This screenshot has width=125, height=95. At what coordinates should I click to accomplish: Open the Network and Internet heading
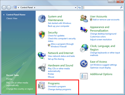pyautogui.click(x=61, y=53)
